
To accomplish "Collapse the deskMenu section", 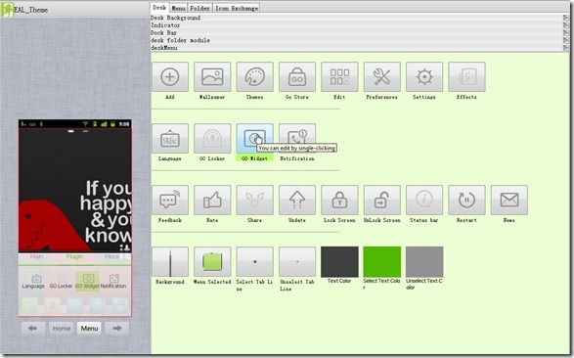I will (360, 48).
